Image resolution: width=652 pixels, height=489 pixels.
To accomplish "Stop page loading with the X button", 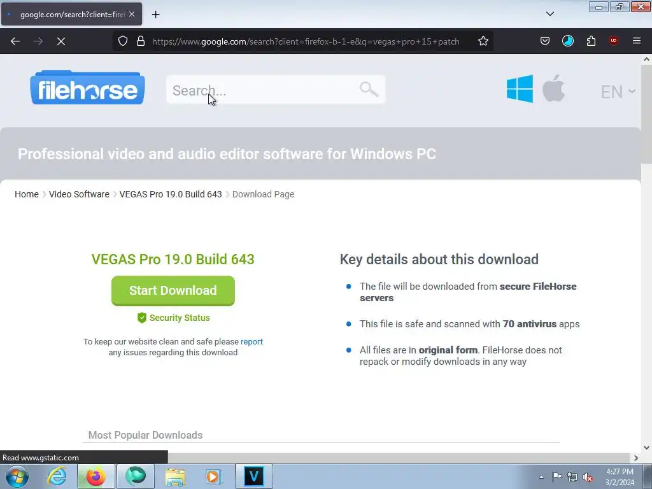I will [x=61, y=41].
